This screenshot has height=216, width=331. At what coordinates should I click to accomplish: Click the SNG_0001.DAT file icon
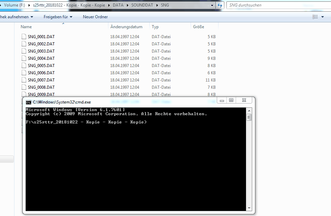click(24, 36)
